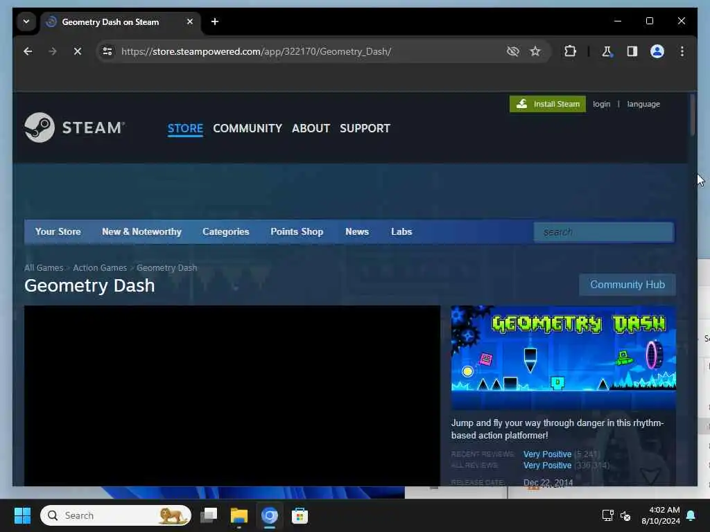Click the Chrome taskbar icon
Screen dimensions: 710x532
270,515
